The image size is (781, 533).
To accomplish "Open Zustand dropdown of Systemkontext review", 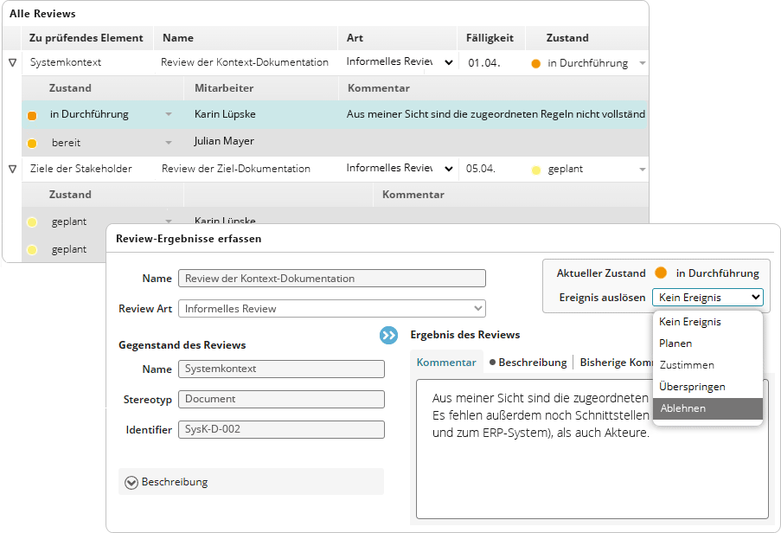I will 643,63.
